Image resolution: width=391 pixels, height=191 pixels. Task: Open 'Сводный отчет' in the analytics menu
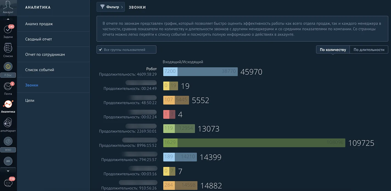[53, 39]
